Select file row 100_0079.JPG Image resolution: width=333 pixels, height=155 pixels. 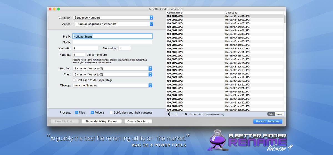pyautogui.click(x=225, y=77)
